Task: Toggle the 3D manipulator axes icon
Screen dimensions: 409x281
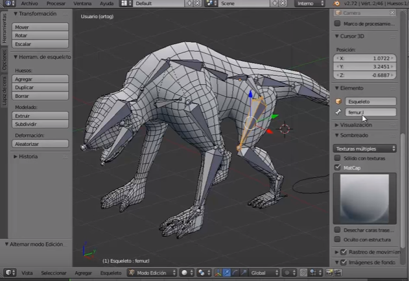Action: tap(218, 273)
